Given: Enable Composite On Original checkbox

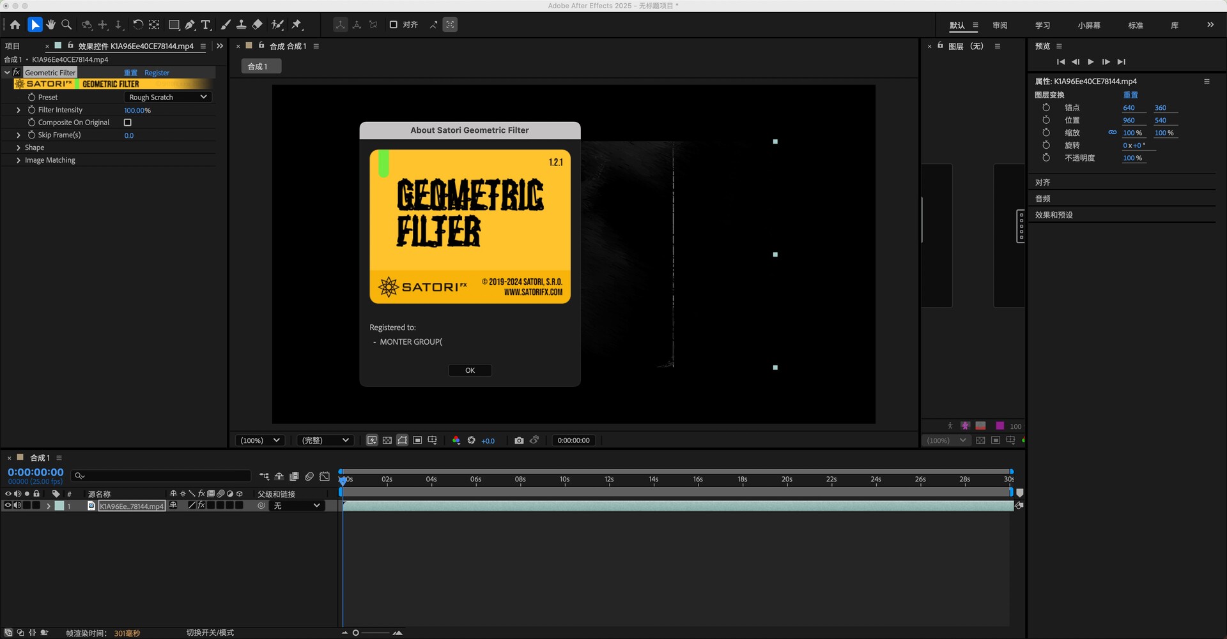Looking at the screenshot, I should [x=128, y=123].
